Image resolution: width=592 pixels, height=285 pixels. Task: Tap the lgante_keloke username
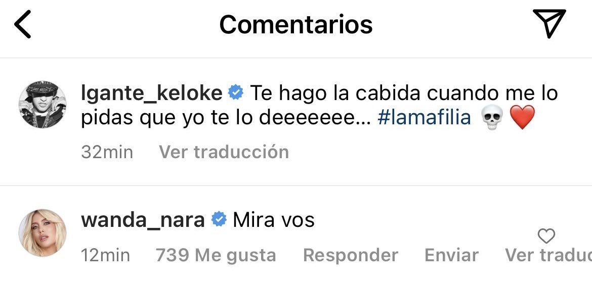[x=151, y=93]
